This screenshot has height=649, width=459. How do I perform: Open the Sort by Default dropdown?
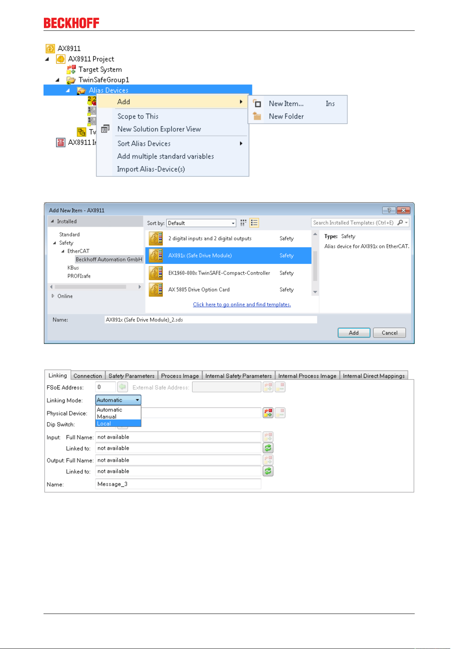tap(201, 223)
